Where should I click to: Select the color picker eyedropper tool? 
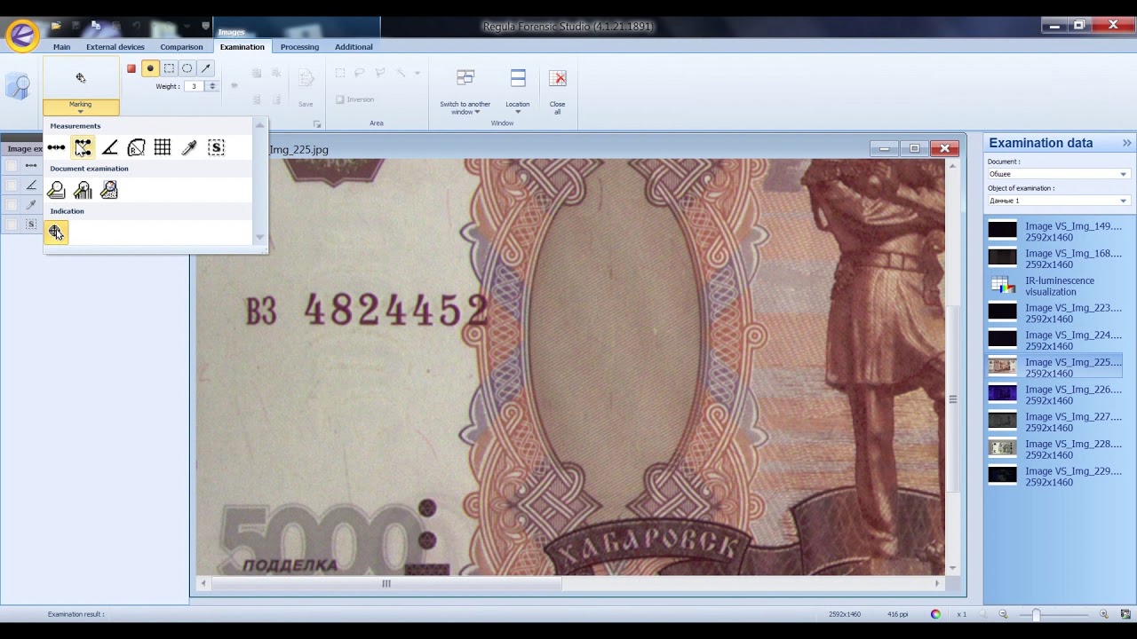point(189,147)
